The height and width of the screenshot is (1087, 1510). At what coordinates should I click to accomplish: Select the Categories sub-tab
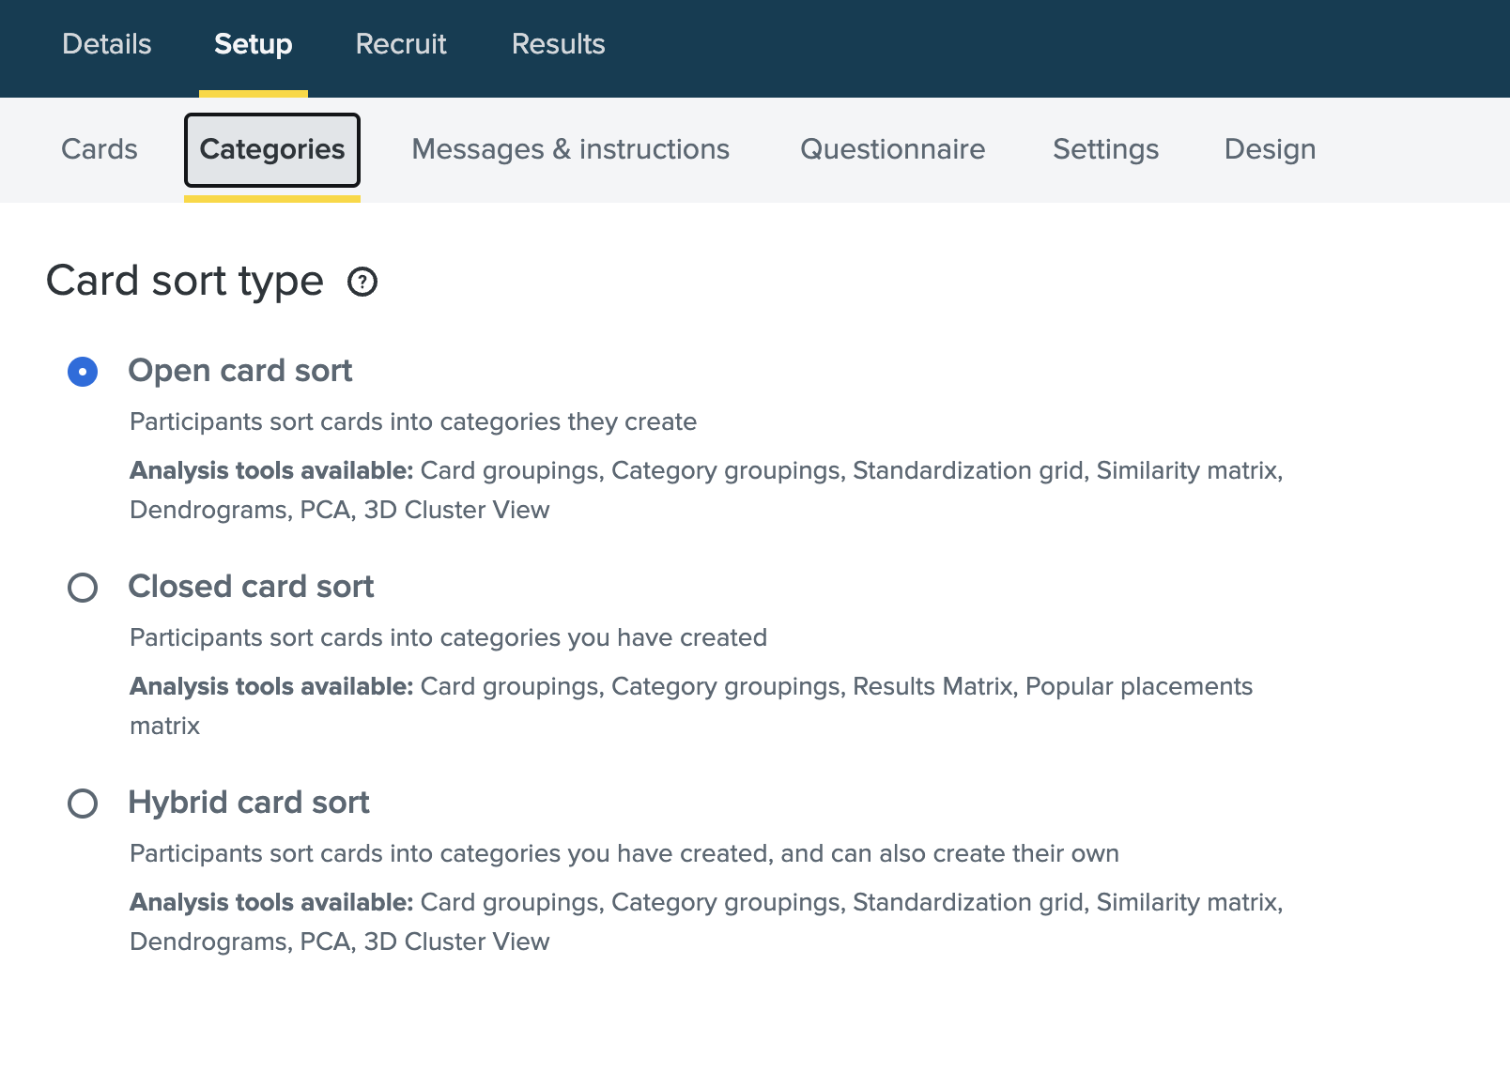[x=272, y=149]
